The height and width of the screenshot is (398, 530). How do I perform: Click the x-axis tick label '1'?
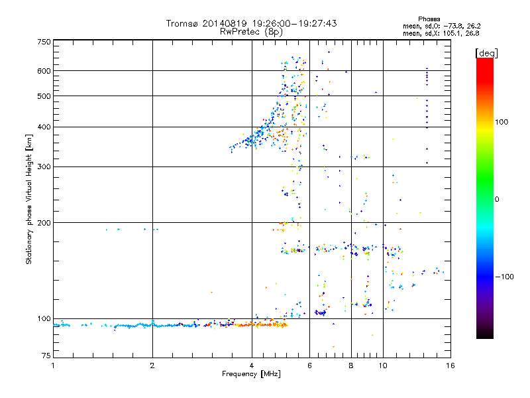(x=53, y=365)
